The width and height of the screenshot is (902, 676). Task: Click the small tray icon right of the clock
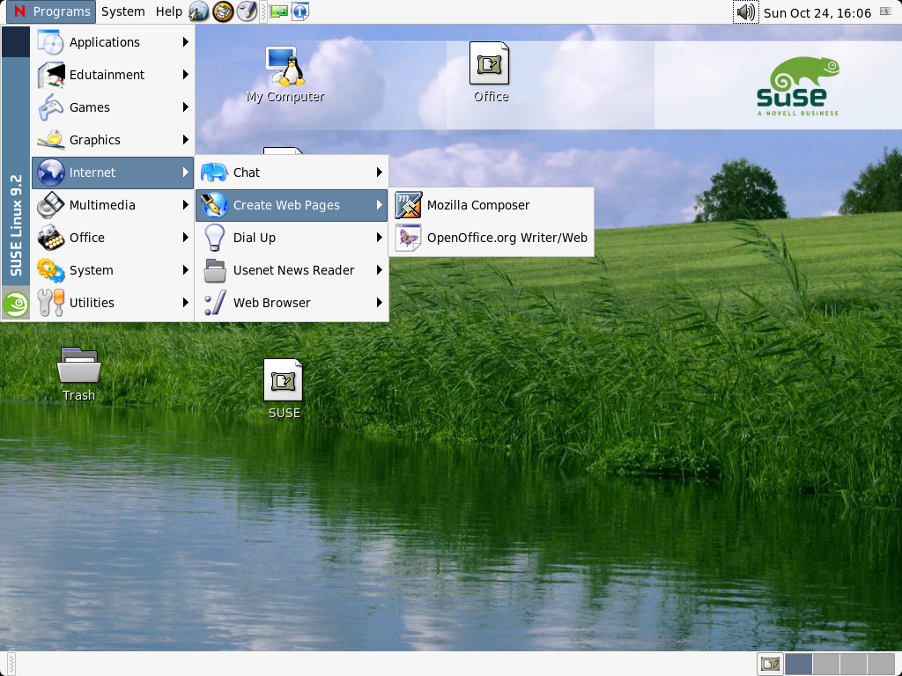[886, 11]
